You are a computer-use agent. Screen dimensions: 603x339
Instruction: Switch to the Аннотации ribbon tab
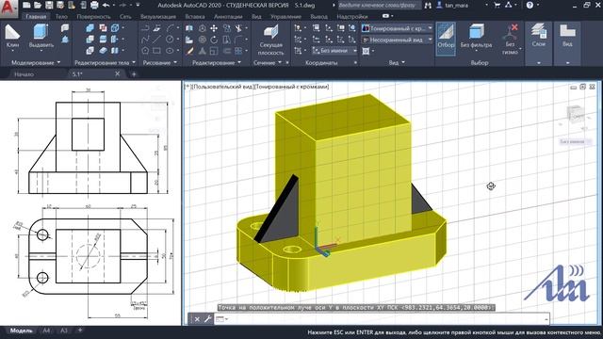pos(228,17)
